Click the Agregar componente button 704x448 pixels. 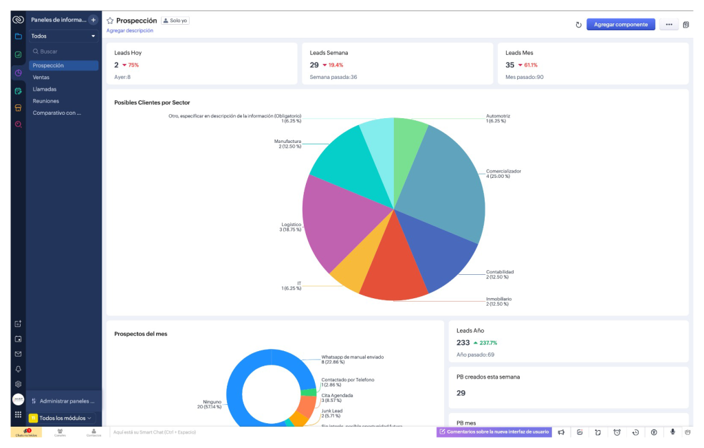[620, 25]
